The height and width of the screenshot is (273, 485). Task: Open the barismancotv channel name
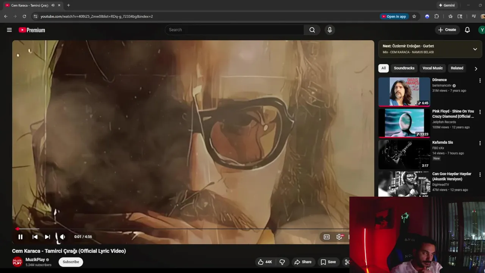pyautogui.click(x=442, y=86)
